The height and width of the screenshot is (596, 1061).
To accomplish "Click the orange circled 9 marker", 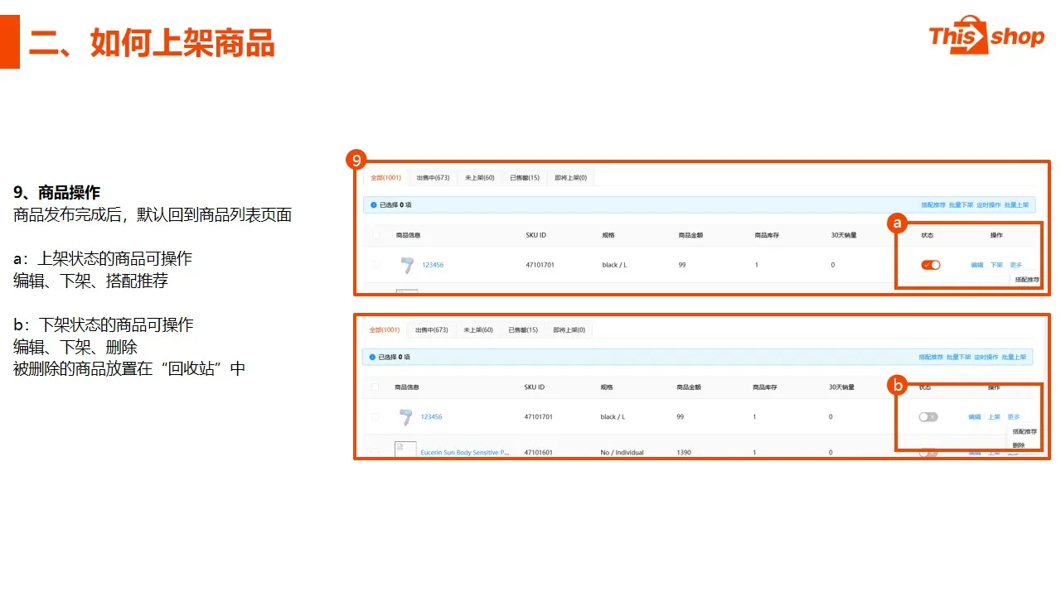I will 356,160.
